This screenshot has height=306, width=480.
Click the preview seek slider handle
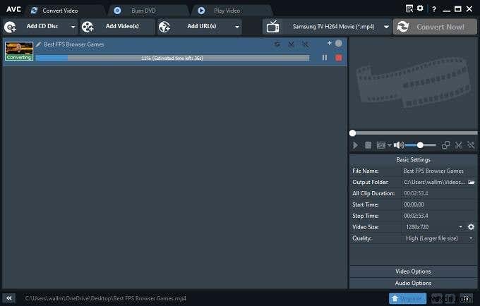353,133
